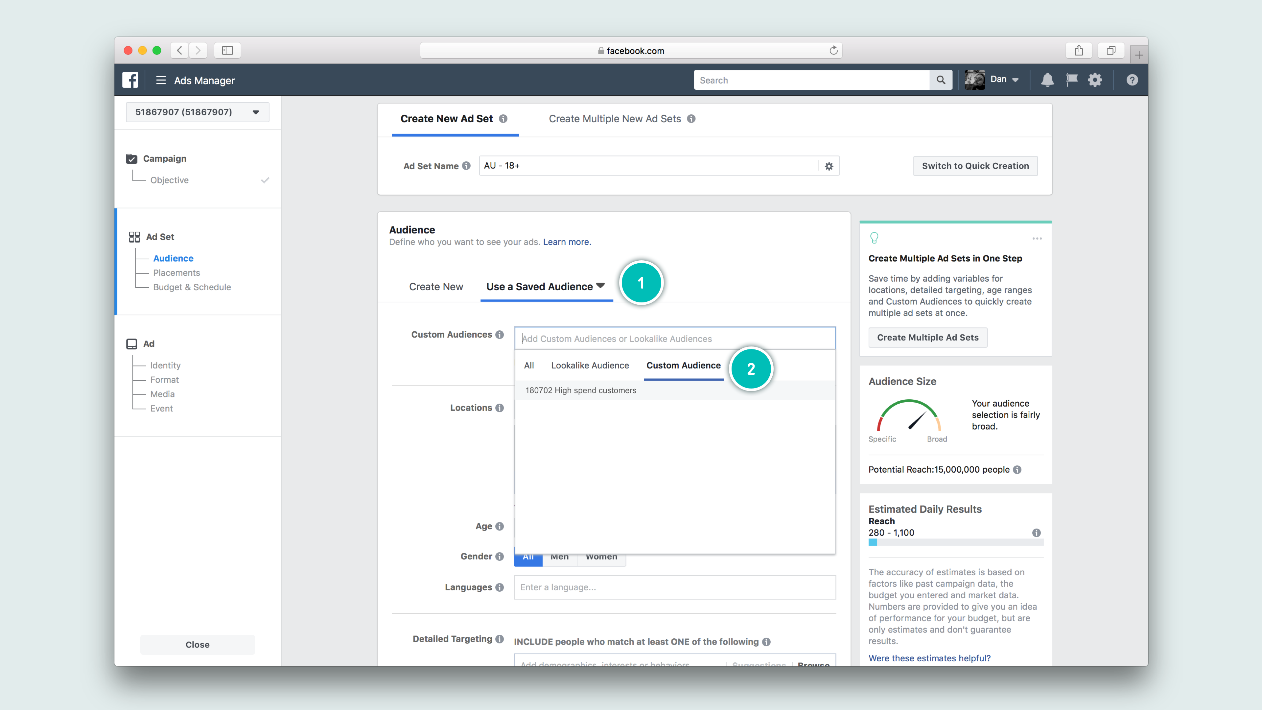Focus the Ad Set Name field
This screenshot has height=710, width=1262.
coord(649,166)
